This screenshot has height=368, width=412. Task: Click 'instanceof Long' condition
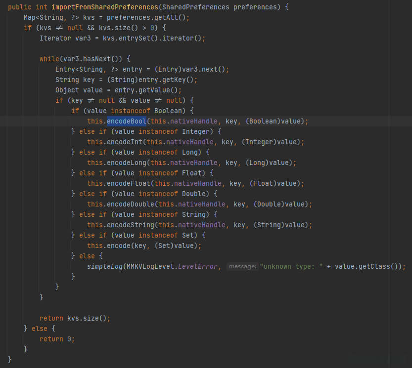(x=168, y=152)
